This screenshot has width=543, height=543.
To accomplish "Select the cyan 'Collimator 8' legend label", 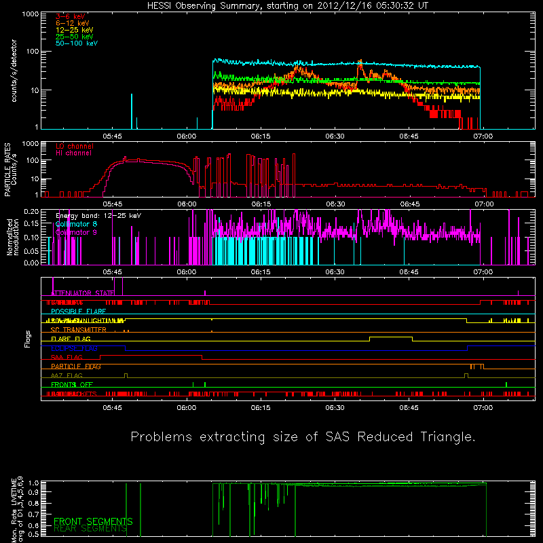I will pyautogui.click(x=76, y=224).
